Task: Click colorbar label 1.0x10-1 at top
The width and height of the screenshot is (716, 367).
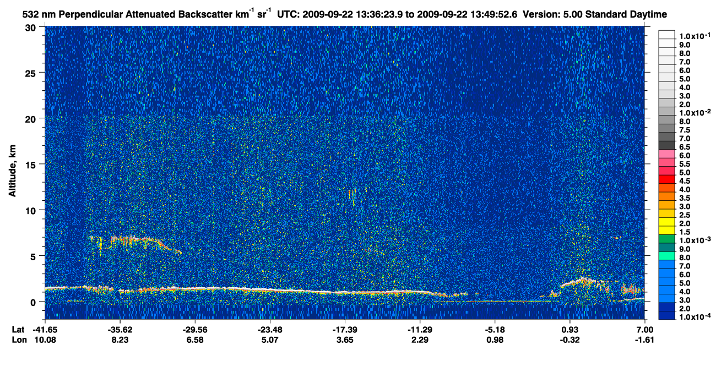Action: 695,36
